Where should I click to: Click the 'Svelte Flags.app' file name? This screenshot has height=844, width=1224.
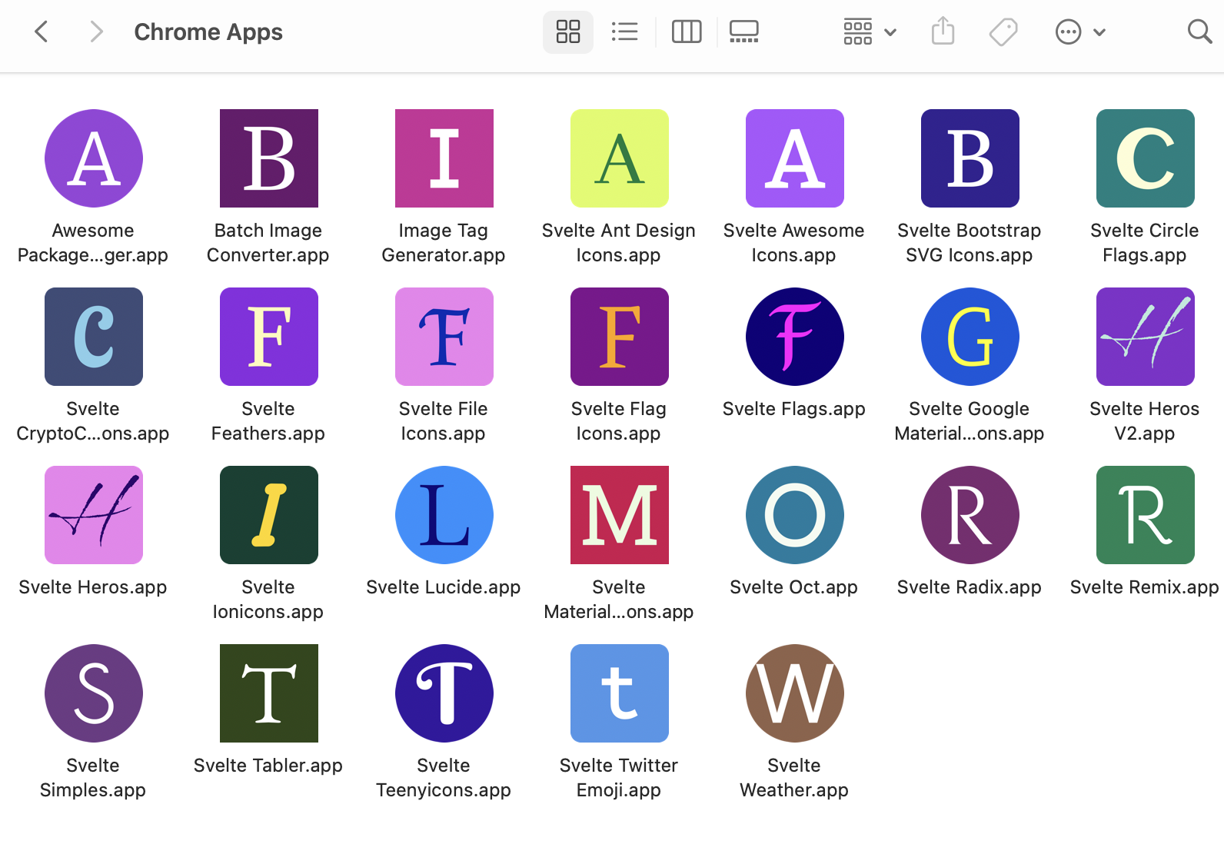794,409
